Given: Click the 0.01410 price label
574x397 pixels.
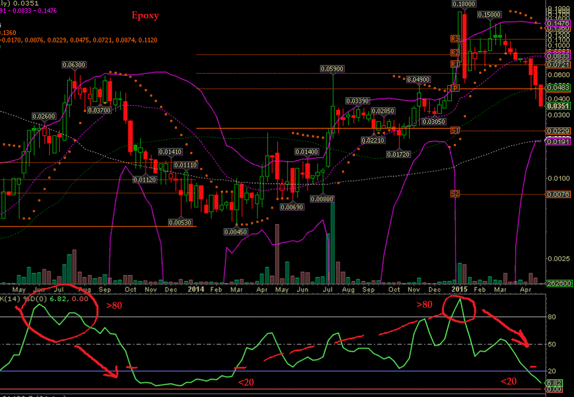Looking at the screenshot, I should point(170,152).
